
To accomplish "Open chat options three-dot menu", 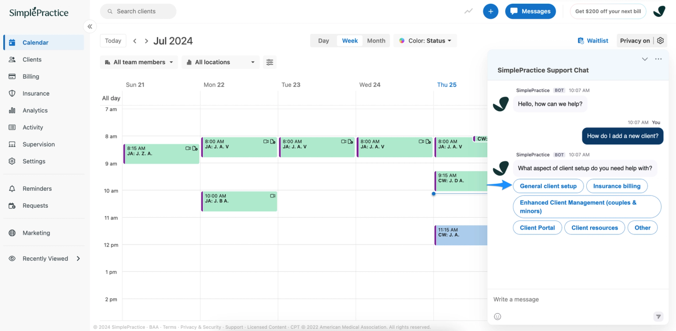I will [658, 59].
